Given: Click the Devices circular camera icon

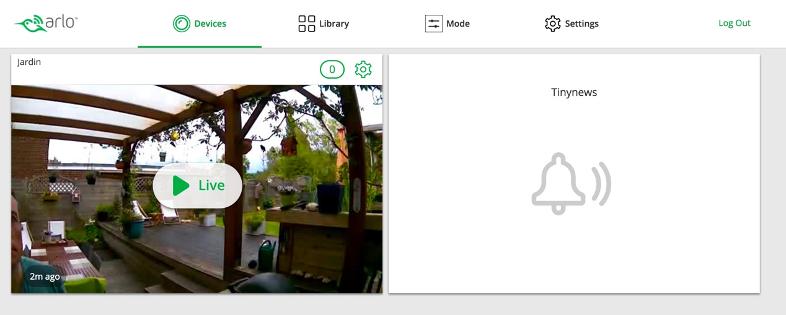Looking at the screenshot, I should (181, 24).
